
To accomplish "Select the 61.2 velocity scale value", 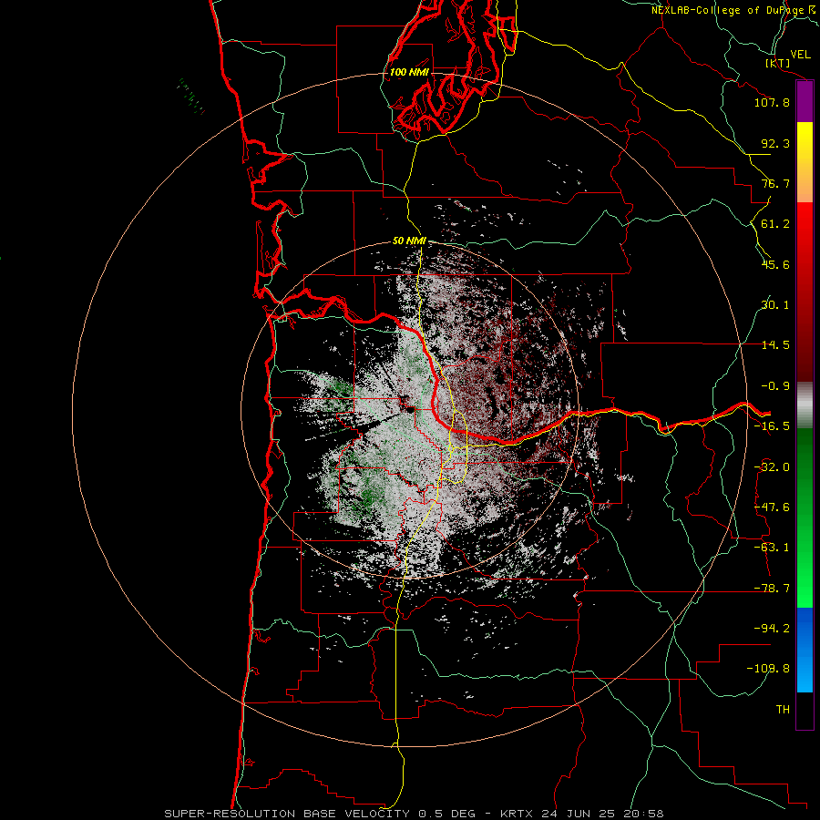I will pos(775,224).
